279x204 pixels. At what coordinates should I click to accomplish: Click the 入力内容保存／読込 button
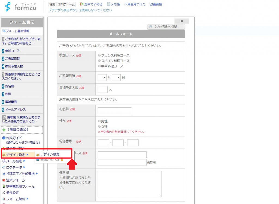coord(166,27)
